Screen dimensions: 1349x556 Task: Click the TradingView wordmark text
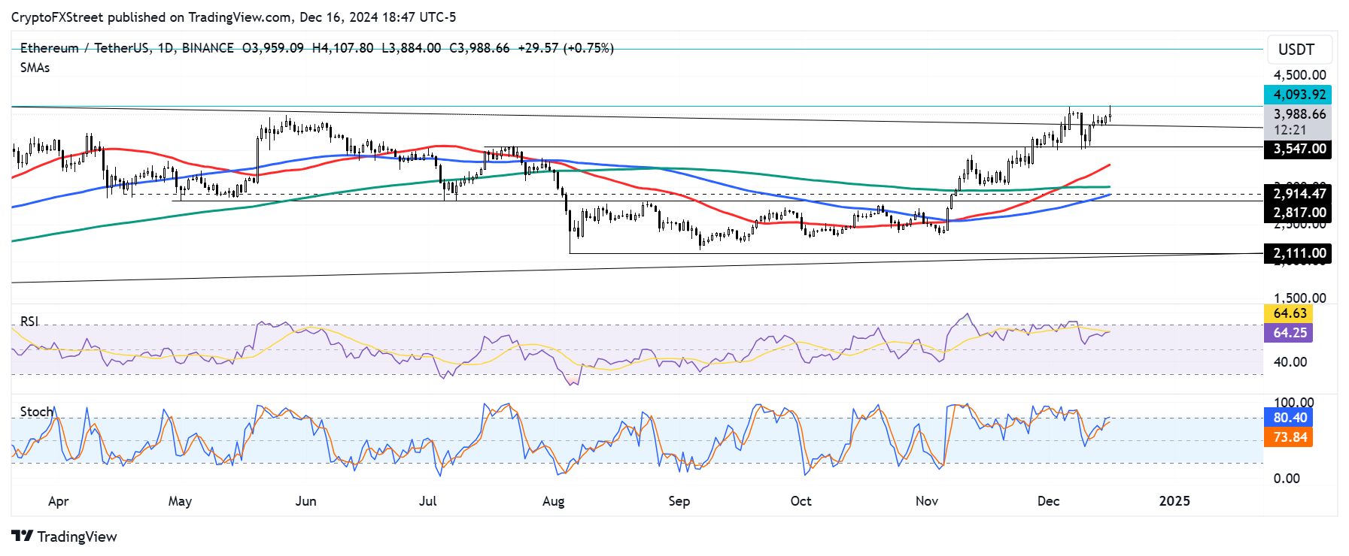pos(77,536)
